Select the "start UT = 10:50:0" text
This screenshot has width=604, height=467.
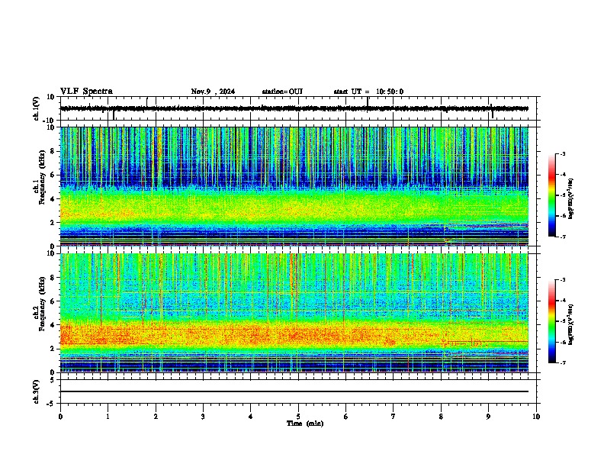click(x=368, y=92)
